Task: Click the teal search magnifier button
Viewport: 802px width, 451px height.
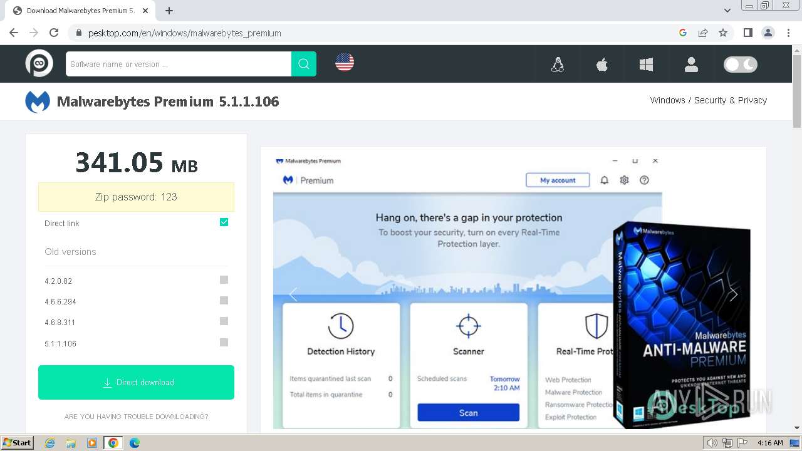Action: pos(304,64)
